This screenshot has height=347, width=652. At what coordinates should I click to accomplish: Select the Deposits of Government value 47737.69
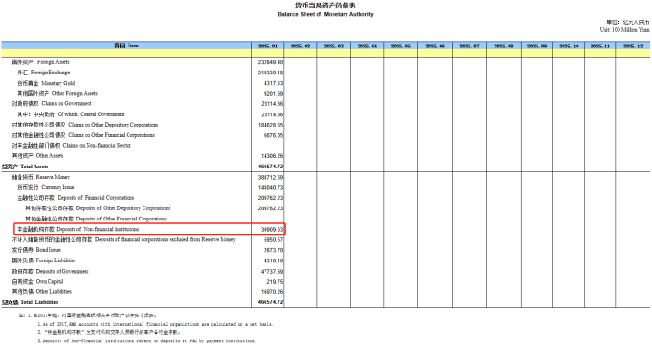coord(272,271)
